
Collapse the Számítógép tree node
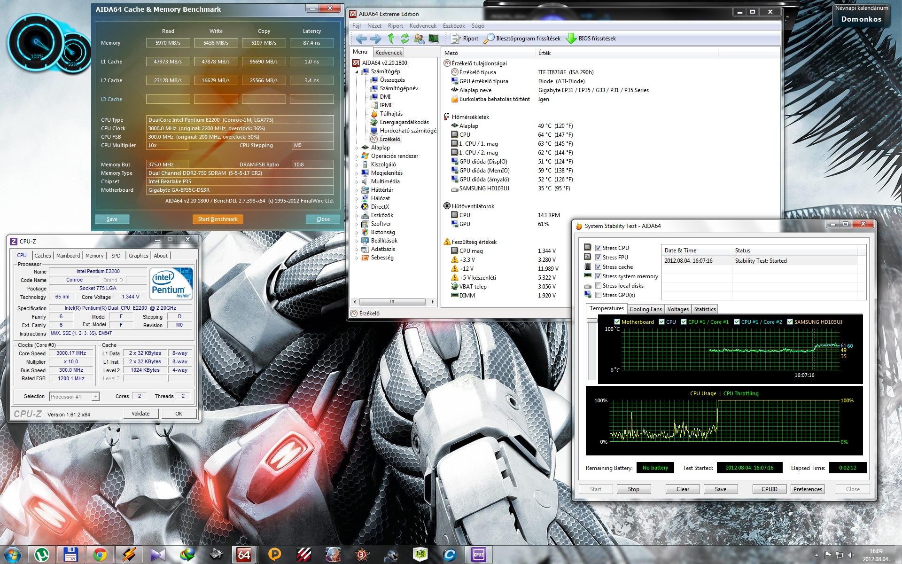tap(357, 72)
